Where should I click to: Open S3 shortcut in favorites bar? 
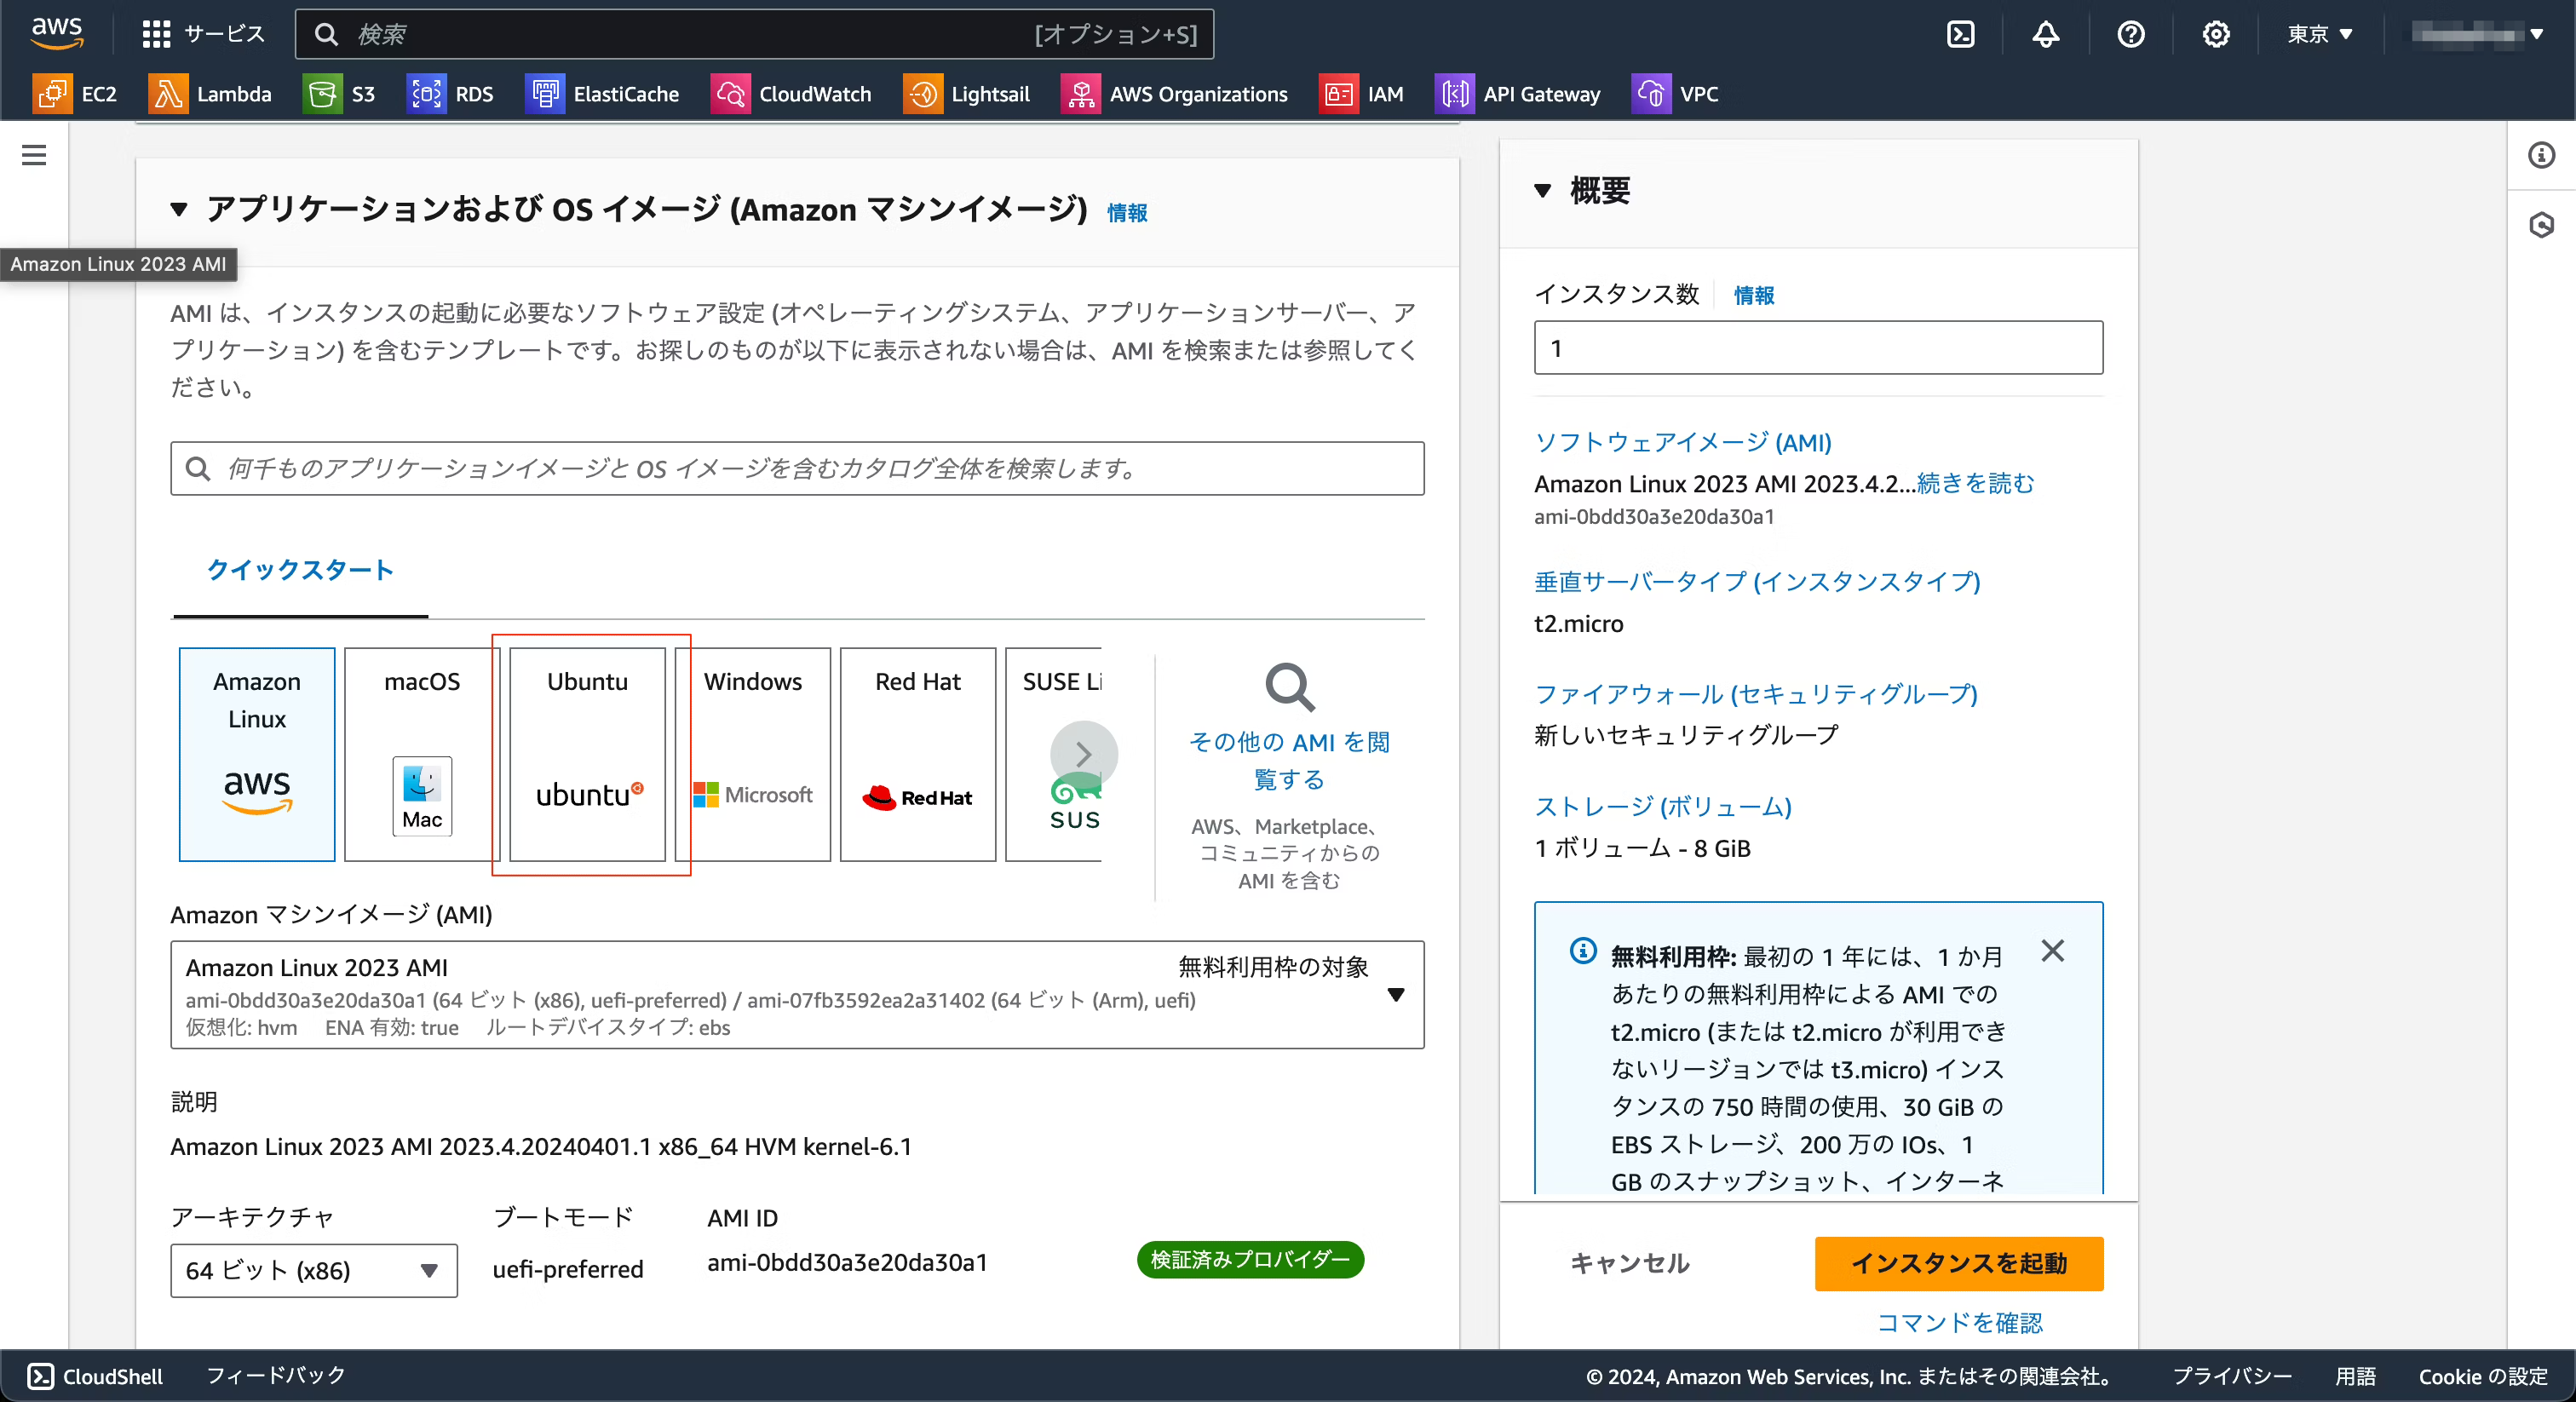[x=340, y=94]
